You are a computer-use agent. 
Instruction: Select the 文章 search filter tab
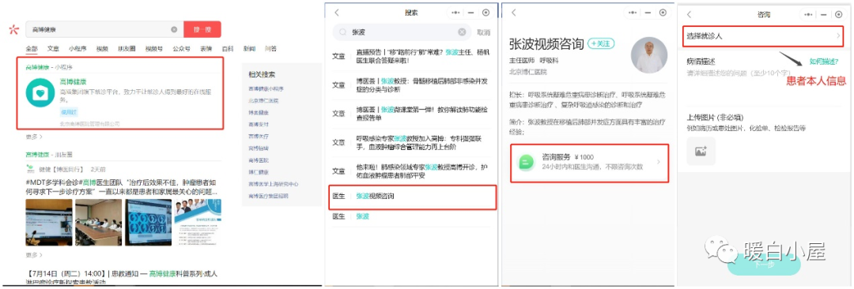click(54, 48)
